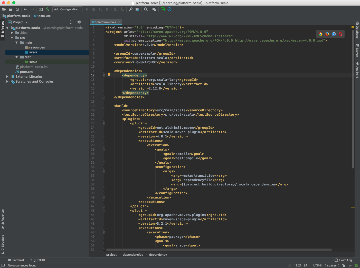The width and height of the screenshot is (360, 268).
Task: Open the Favorites side tab
Action: (3, 219)
